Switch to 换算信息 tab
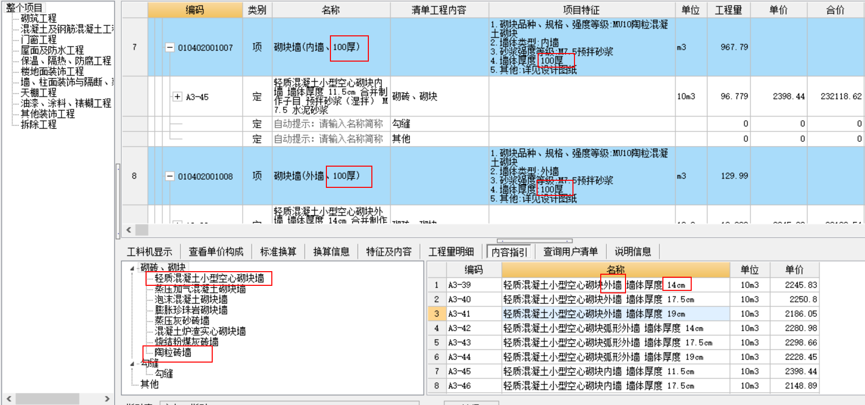The image size is (865, 405). click(x=331, y=251)
